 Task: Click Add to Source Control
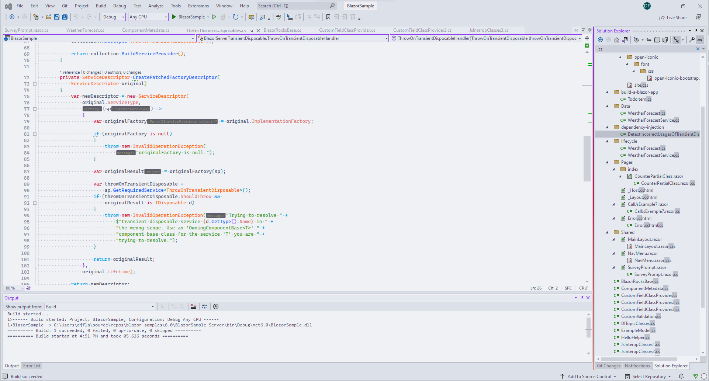589,377
